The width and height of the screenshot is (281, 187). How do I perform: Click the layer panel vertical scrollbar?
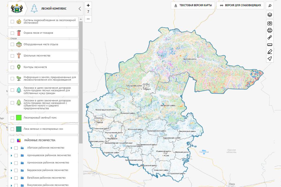click(81, 82)
